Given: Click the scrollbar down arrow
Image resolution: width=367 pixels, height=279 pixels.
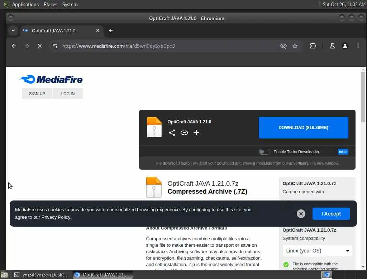Looking at the screenshot, I should coord(363,267).
